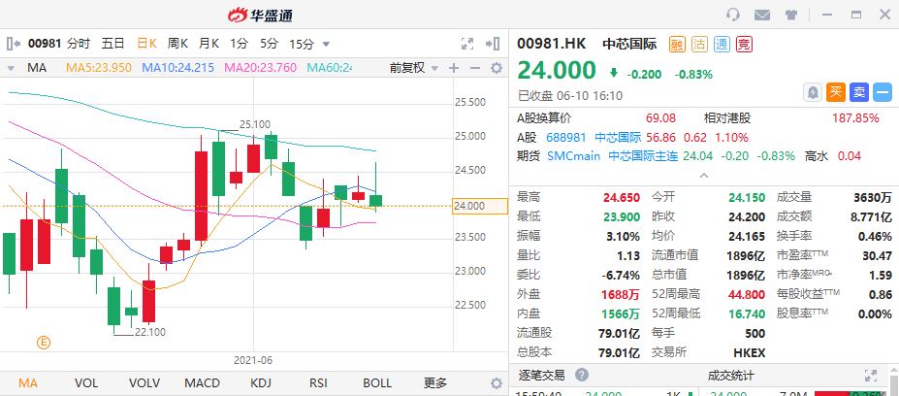Click the 沽 short-sell badge
The height and width of the screenshot is (396, 899).
tap(699, 45)
